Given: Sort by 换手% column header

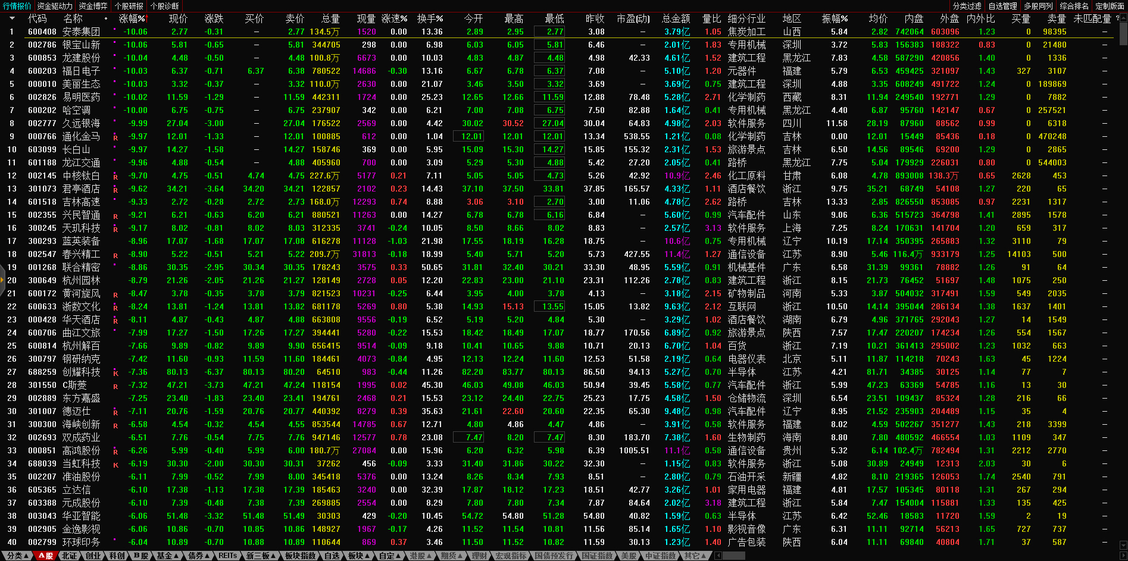Looking at the screenshot, I should [x=429, y=18].
